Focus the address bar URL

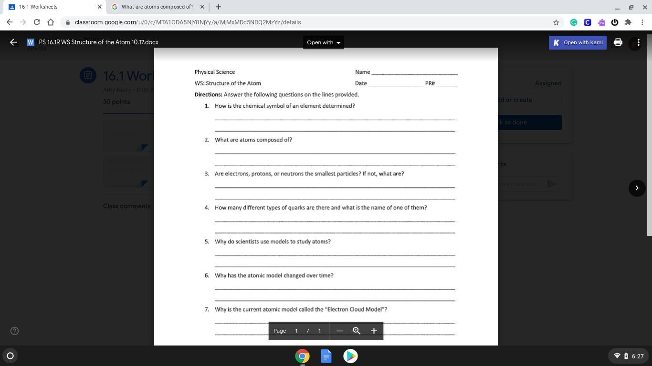[x=188, y=22]
